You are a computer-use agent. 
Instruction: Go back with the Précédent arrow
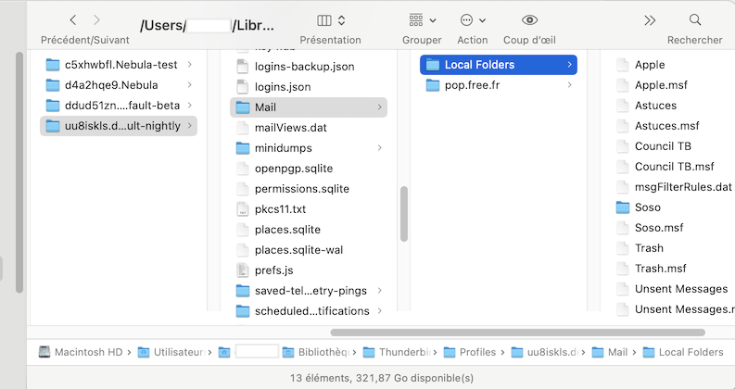click(72, 19)
